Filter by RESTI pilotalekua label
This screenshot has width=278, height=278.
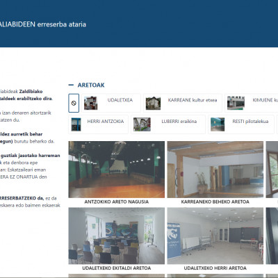250,122
